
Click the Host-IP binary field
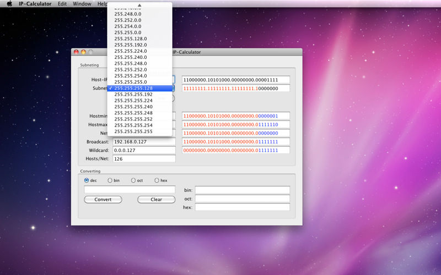[x=236, y=80]
